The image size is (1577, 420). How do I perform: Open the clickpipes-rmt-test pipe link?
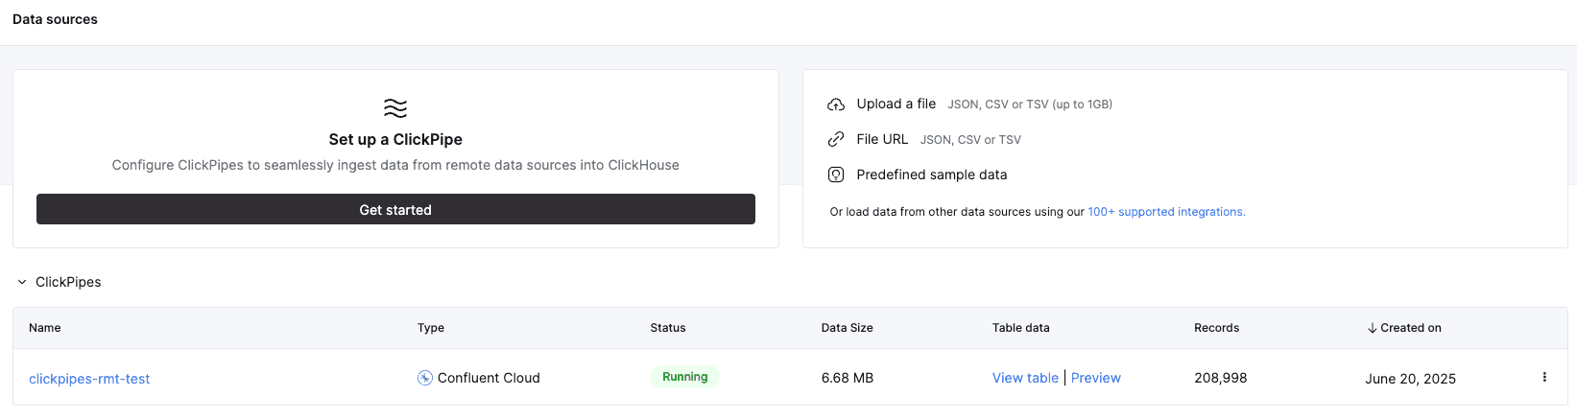coord(89,379)
